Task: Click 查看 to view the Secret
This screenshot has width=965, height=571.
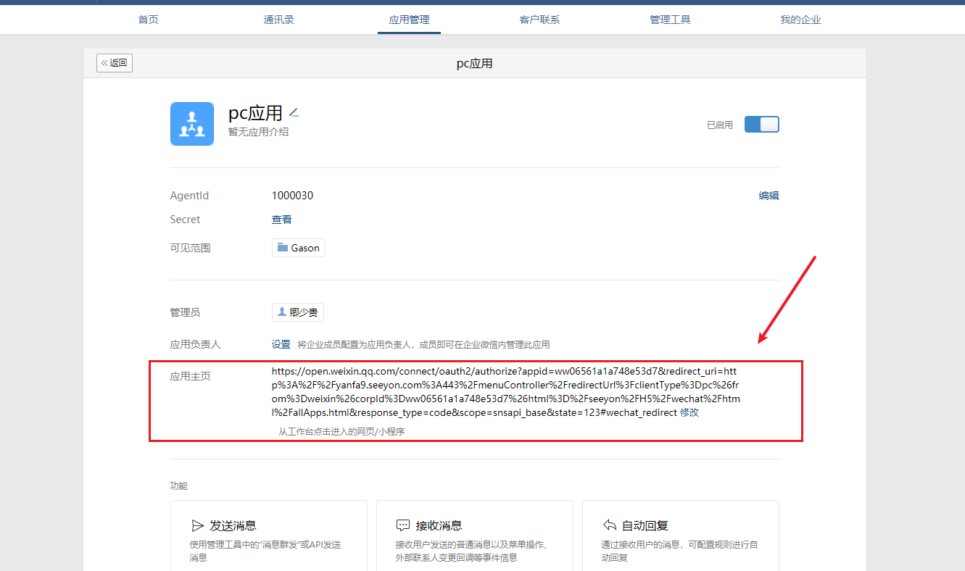Action: point(281,220)
